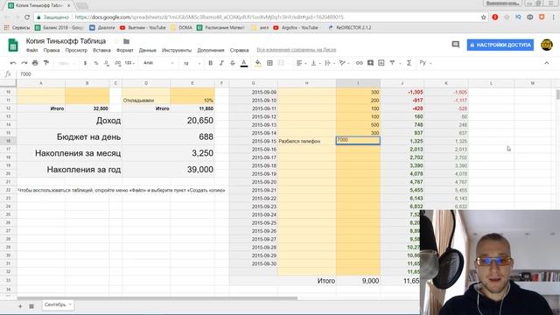Star the document title
The height and width of the screenshot is (315, 560).
pos(115,41)
